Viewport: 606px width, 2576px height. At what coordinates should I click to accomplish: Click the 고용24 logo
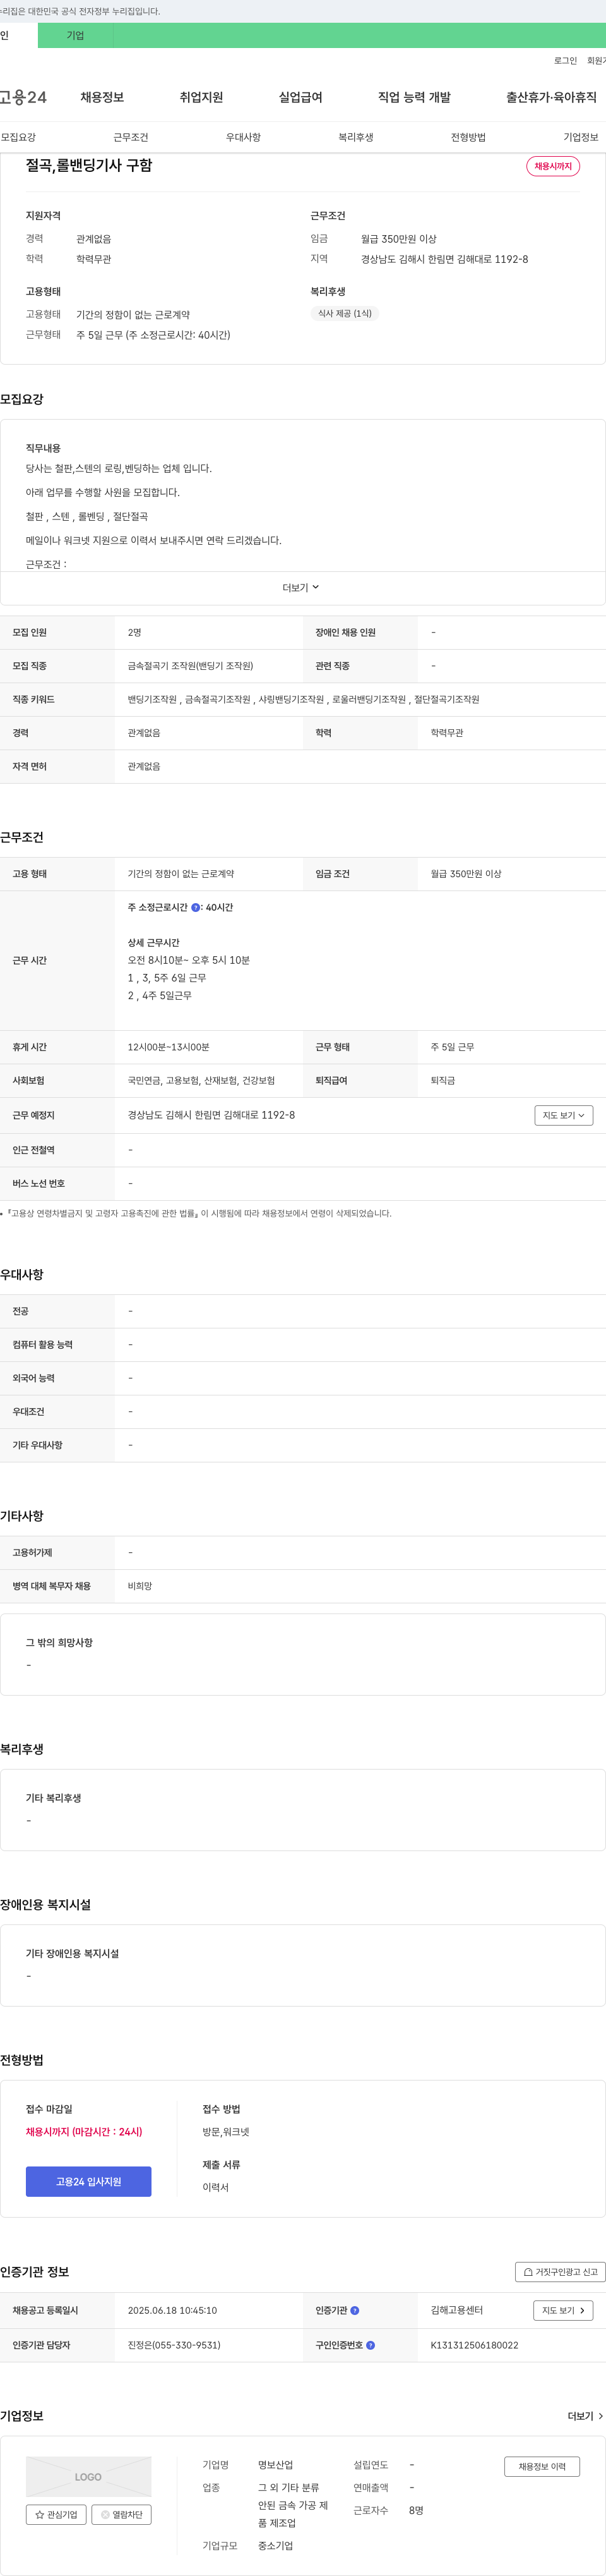23,97
